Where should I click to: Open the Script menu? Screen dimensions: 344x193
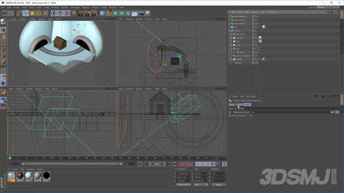click(104, 8)
